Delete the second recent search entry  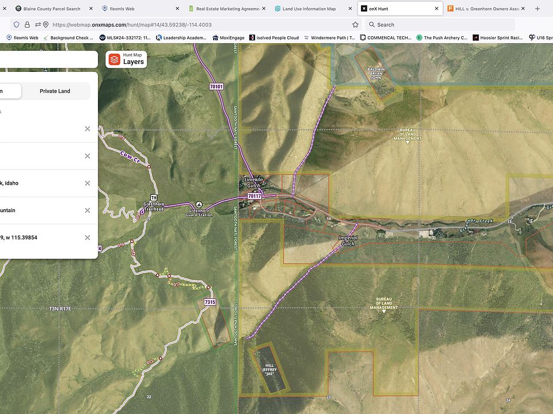(x=88, y=156)
